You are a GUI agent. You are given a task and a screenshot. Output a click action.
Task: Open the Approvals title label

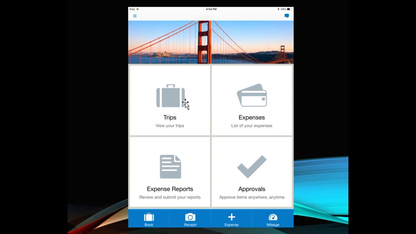[x=252, y=189]
